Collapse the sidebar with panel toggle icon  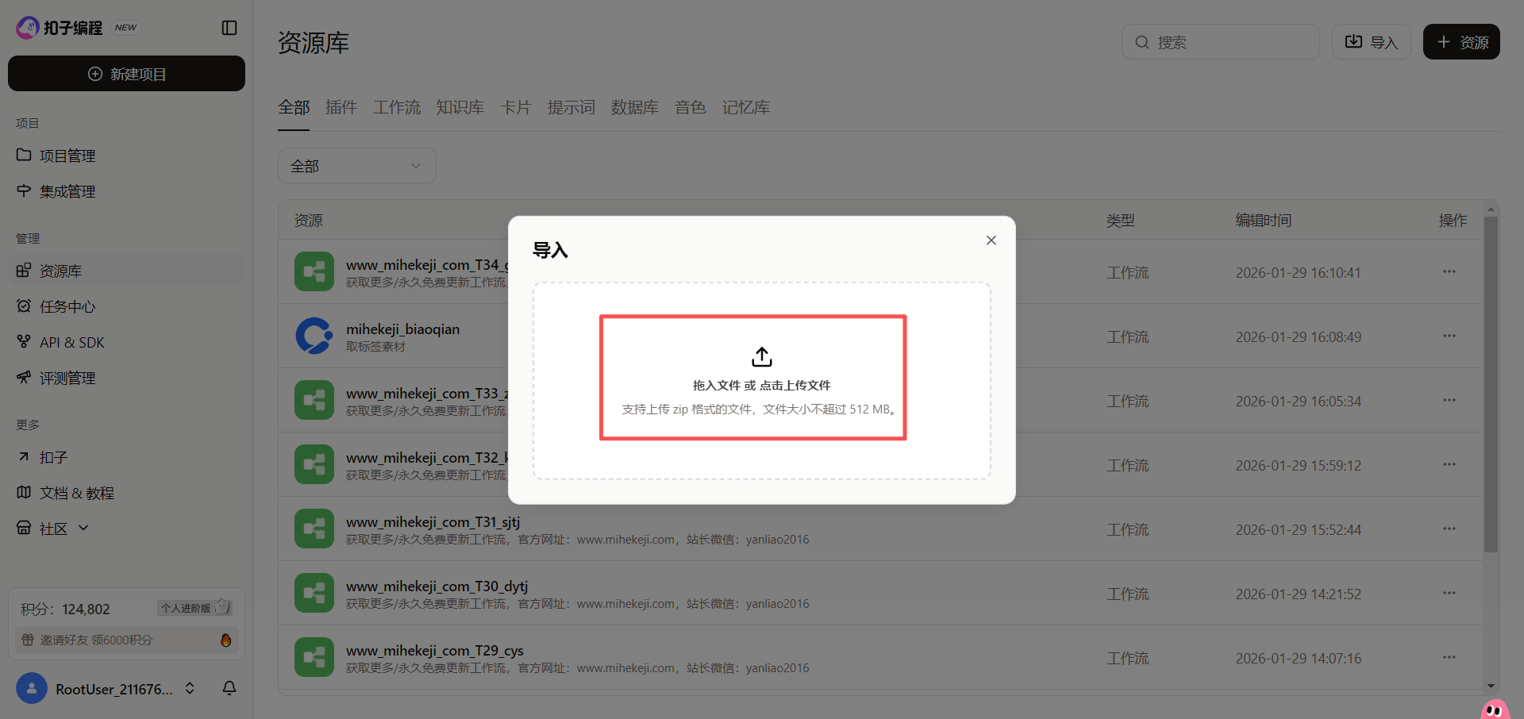(229, 28)
